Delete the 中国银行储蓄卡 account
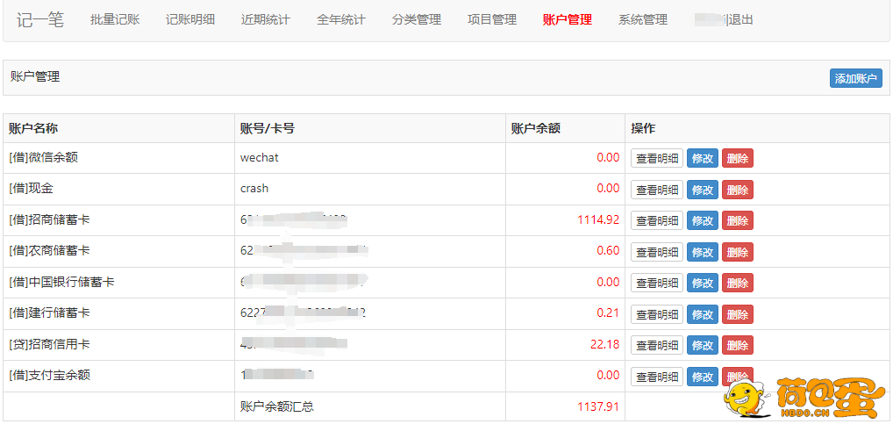Screen dimensions: 893x424 coord(738,283)
